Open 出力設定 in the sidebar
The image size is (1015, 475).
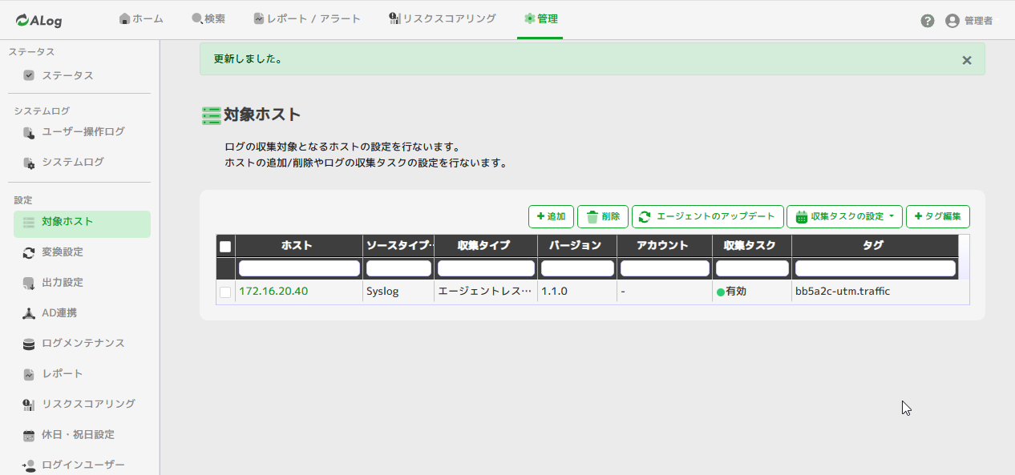coord(82,282)
